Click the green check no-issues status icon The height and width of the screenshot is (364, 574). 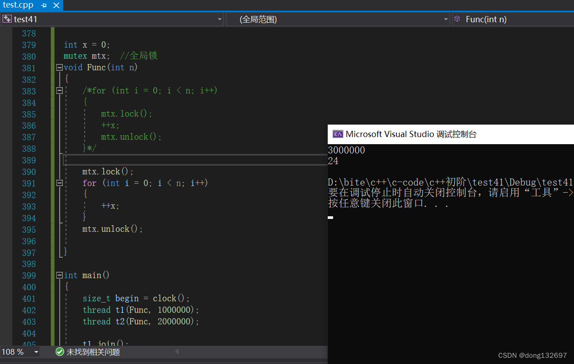click(x=60, y=352)
